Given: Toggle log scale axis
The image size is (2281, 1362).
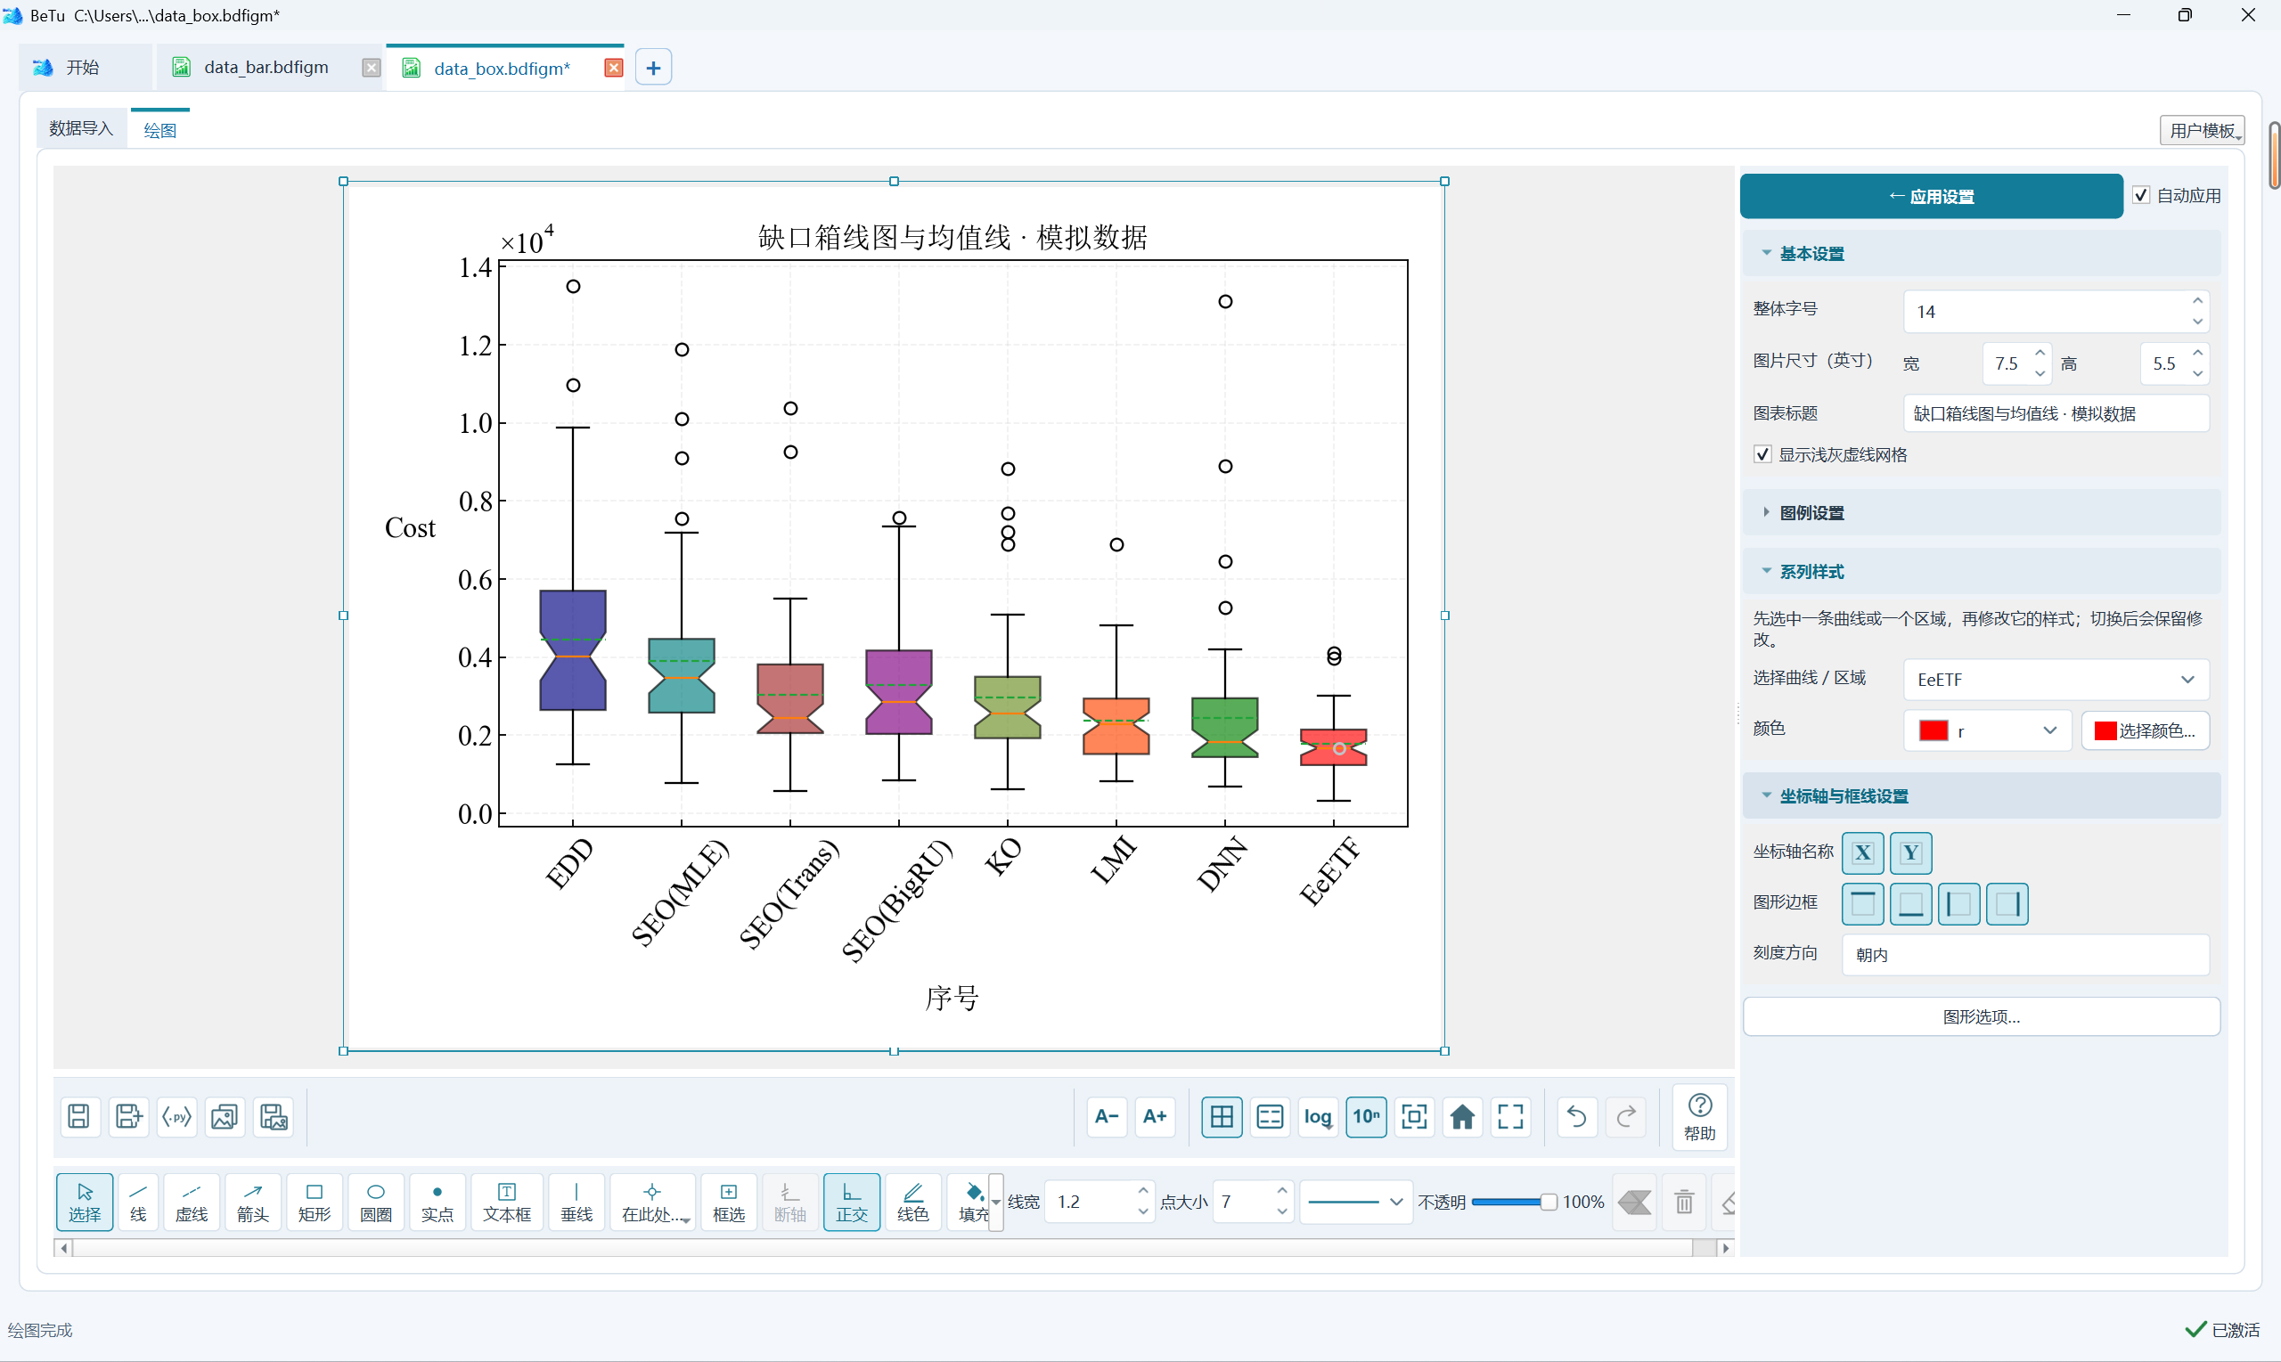Looking at the screenshot, I should (1318, 1116).
